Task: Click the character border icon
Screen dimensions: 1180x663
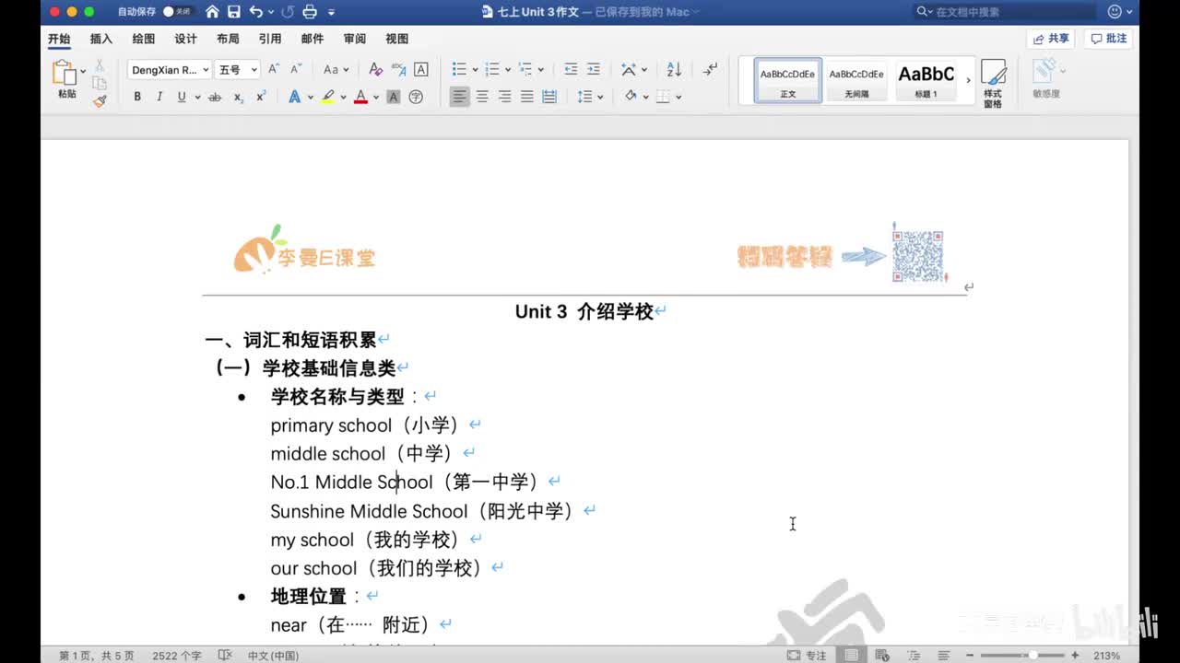Action: [420, 69]
